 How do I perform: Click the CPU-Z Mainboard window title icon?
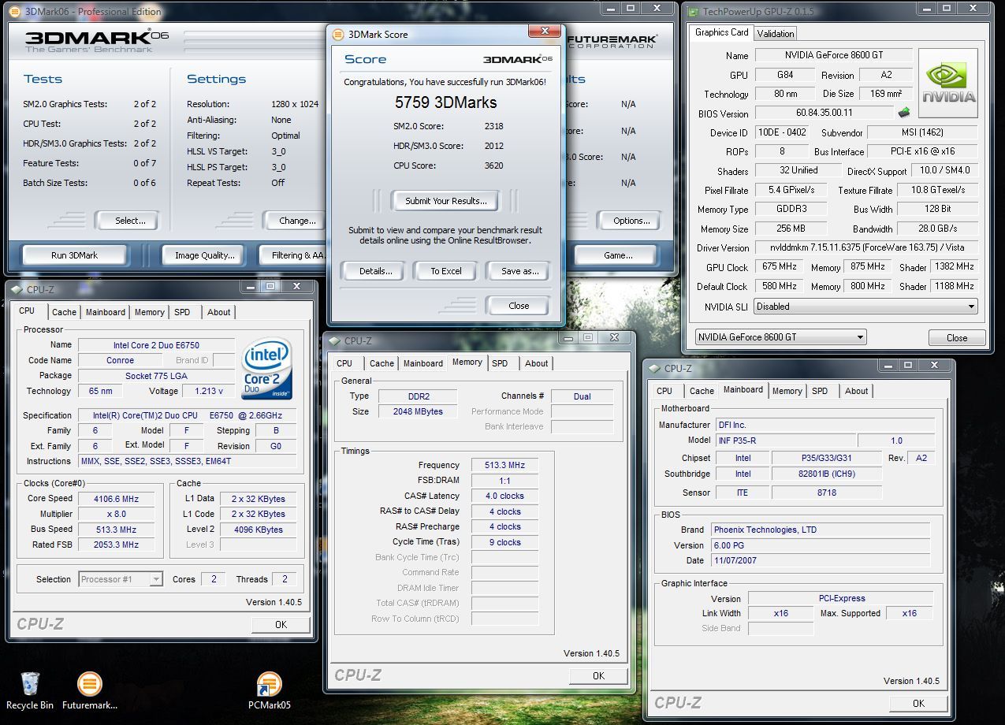tap(654, 368)
